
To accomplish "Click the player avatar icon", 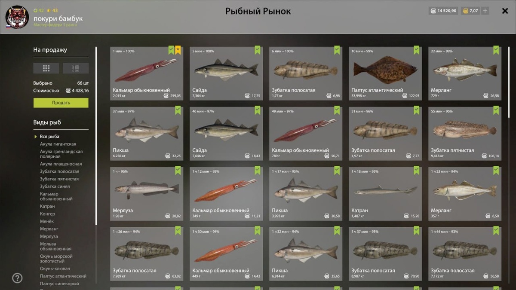I will click(17, 17).
